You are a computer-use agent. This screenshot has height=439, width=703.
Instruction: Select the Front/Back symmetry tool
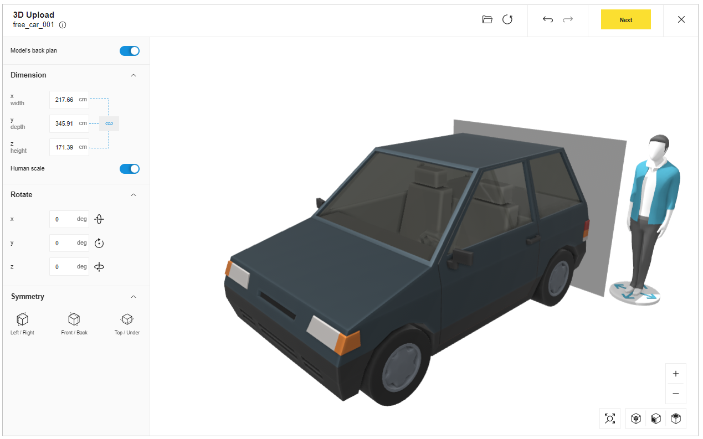[x=74, y=319]
